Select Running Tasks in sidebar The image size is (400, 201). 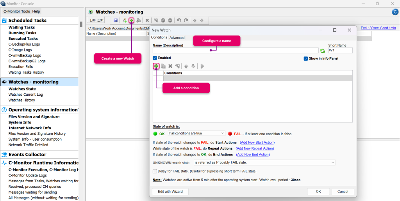coord(22,33)
